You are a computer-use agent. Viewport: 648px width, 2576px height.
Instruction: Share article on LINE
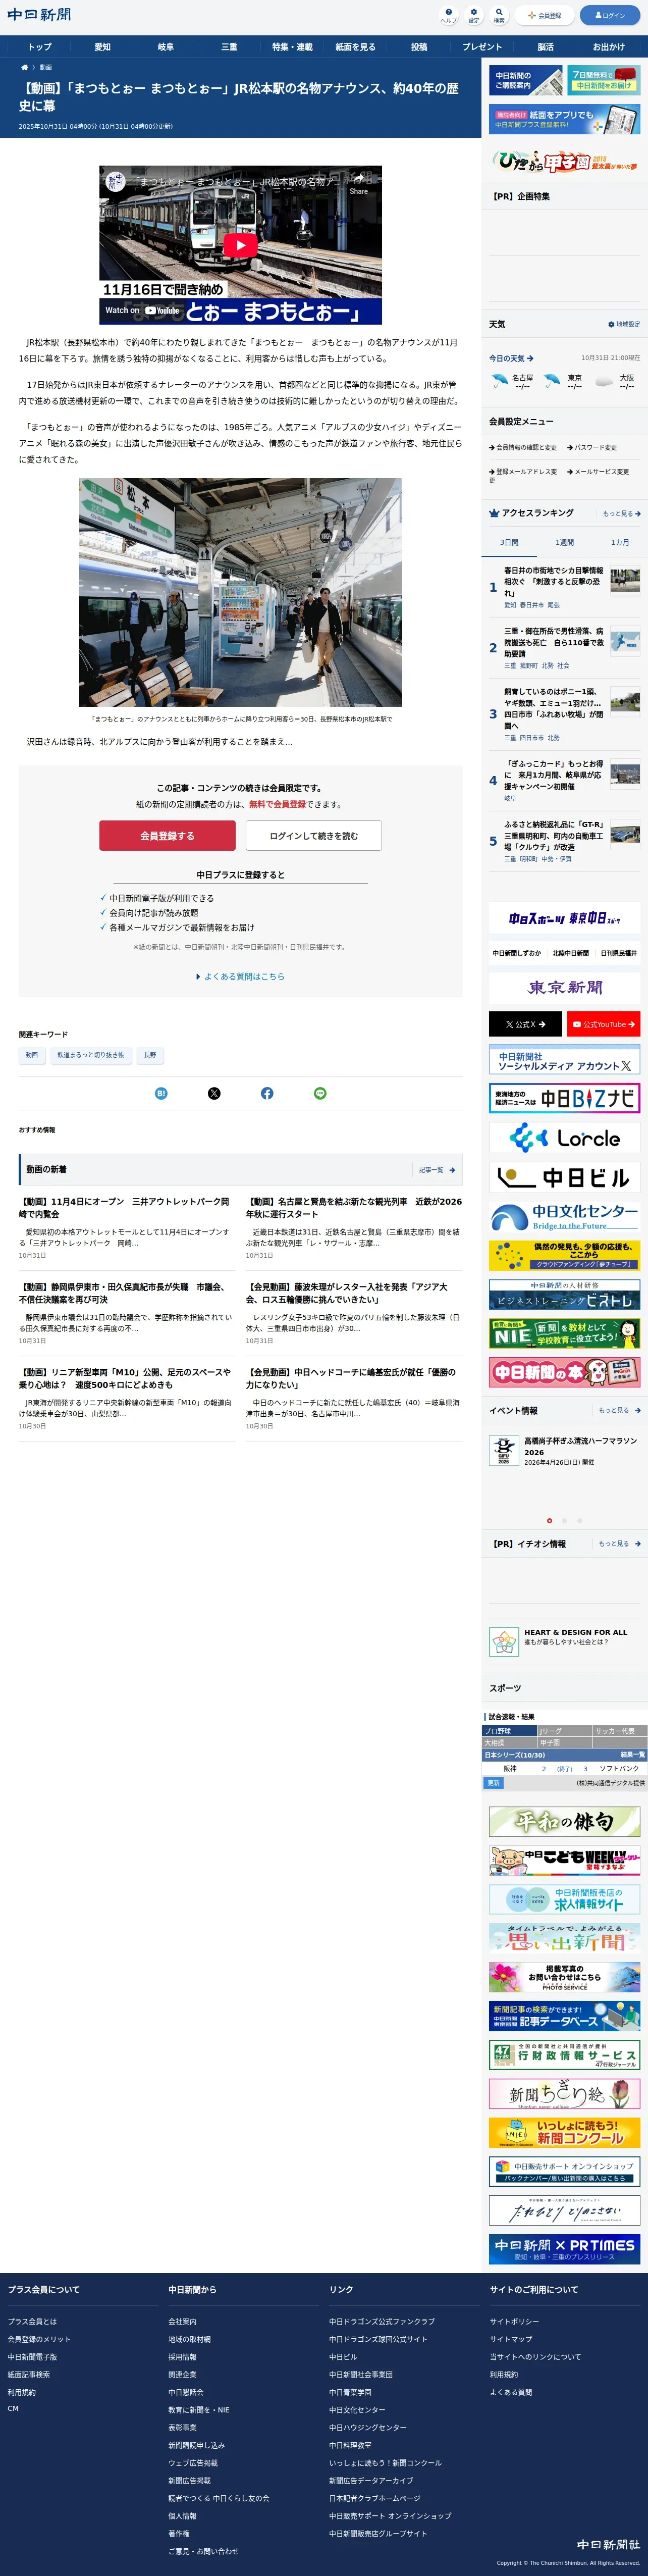[320, 1093]
